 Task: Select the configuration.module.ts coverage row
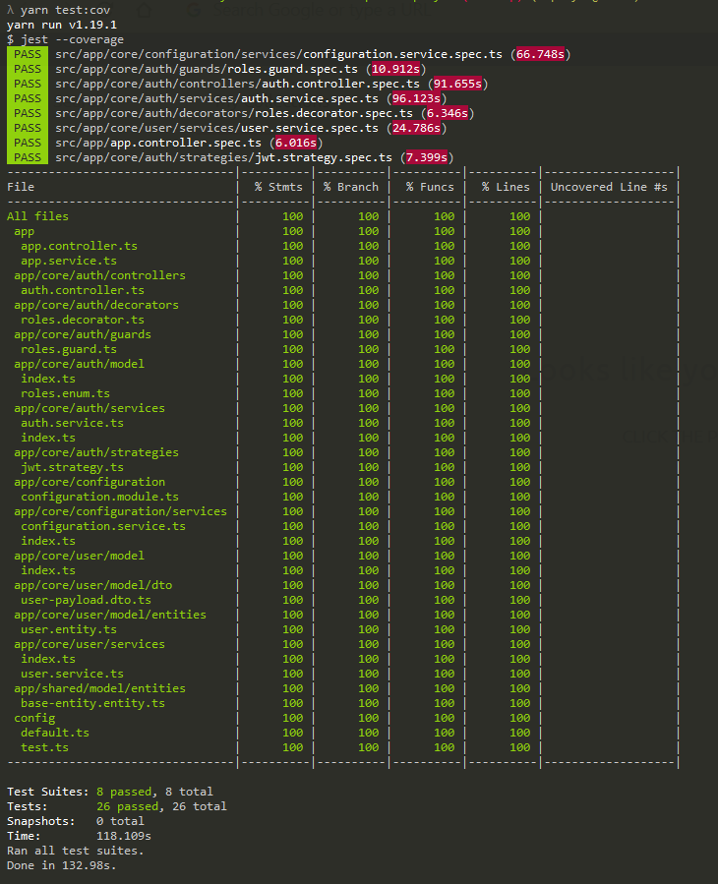coord(99,497)
